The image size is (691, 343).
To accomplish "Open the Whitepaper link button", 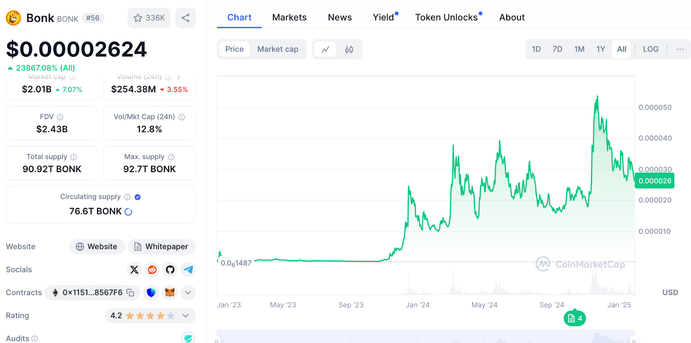I will (x=162, y=247).
